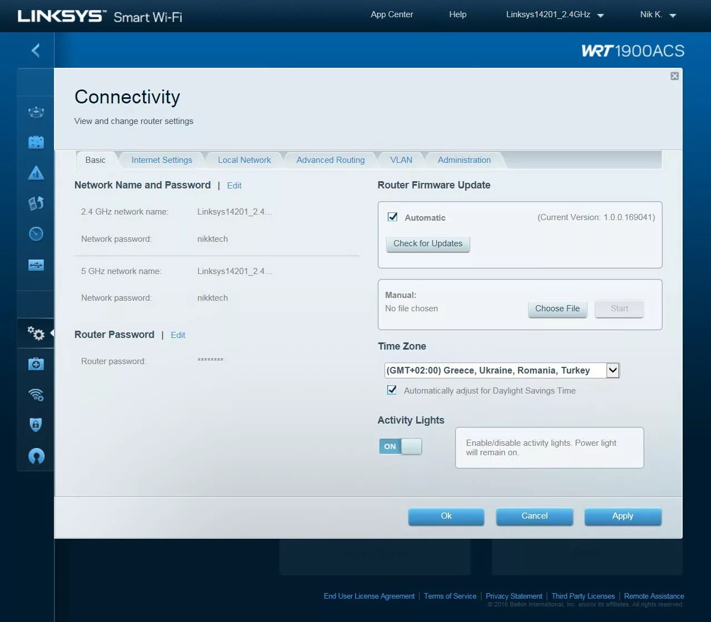
Task: Expand the Nik K. account menu
Action: click(658, 15)
